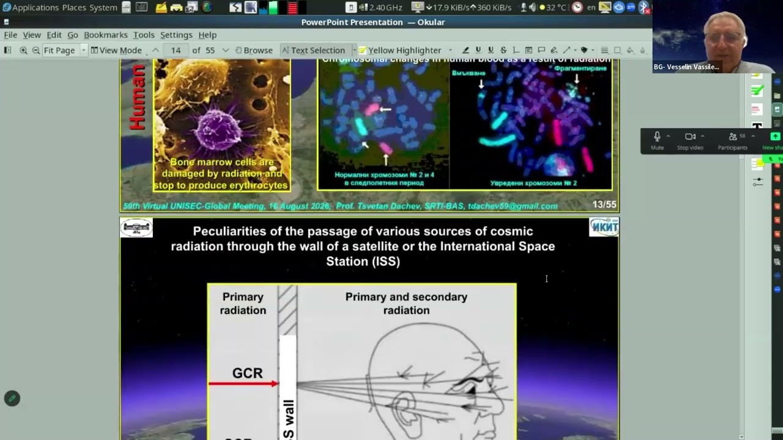Open the View Mode dropdown
This screenshot has height=440, width=783.
(x=116, y=50)
